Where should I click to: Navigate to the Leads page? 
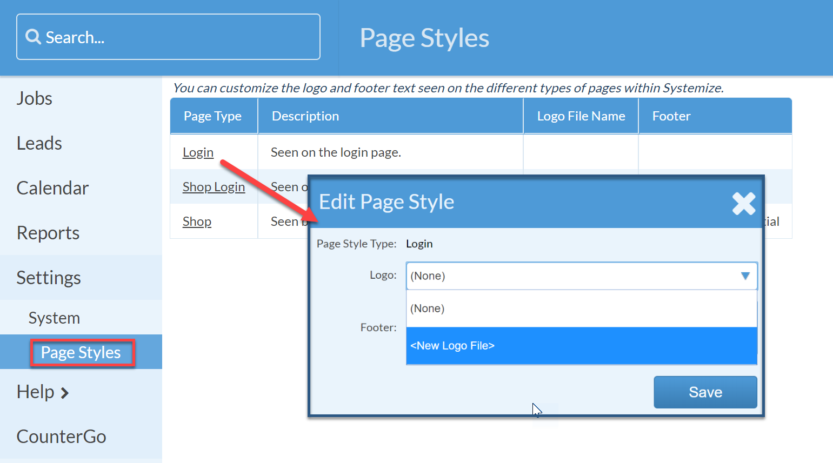pos(39,143)
